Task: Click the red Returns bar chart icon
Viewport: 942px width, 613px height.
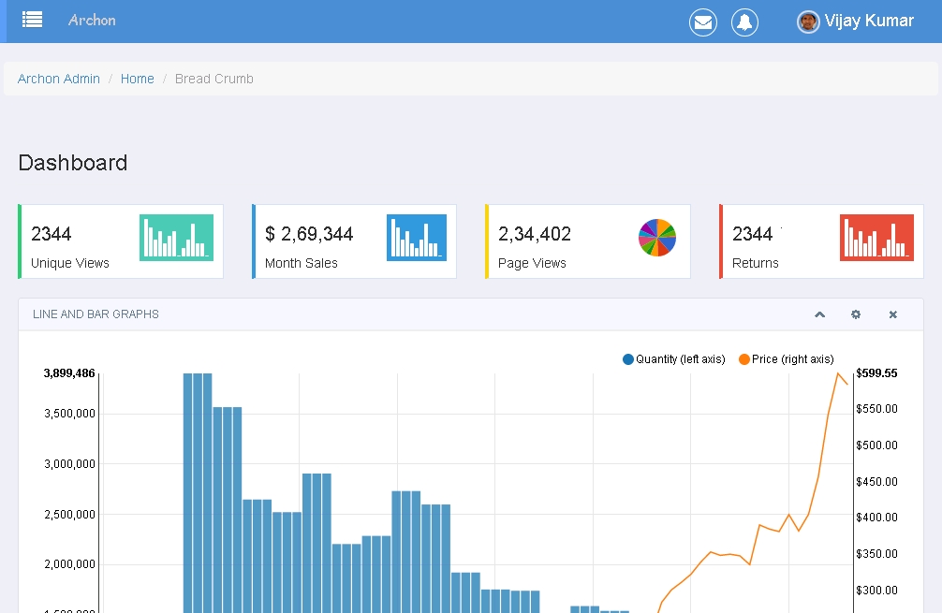Action: 876,238
